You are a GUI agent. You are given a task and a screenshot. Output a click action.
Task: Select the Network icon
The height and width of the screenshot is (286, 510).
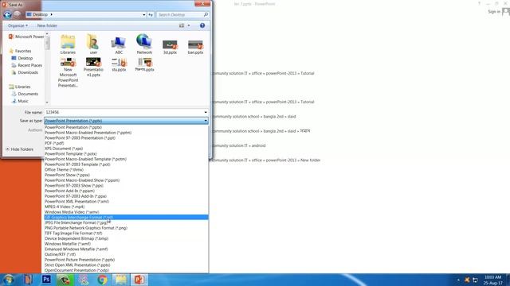[x=144, y=44]
